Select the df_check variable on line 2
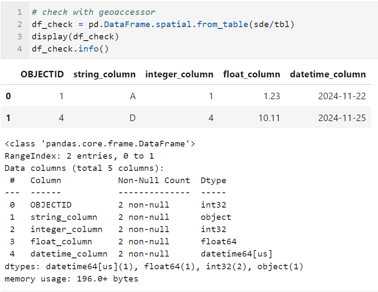 coord(46,24)
